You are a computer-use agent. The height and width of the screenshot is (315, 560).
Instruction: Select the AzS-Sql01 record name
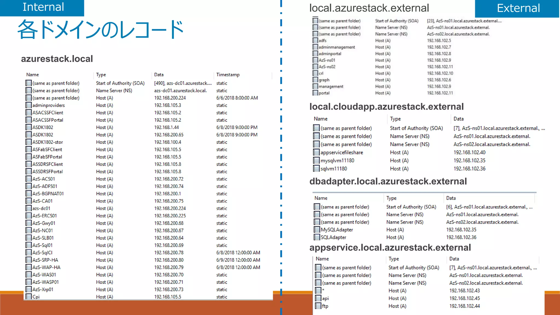tap(42, 245)
